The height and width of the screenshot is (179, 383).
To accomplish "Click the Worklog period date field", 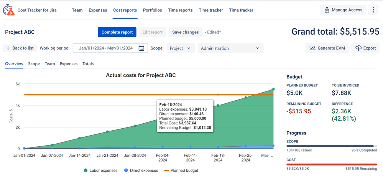I will pos(105,48).
